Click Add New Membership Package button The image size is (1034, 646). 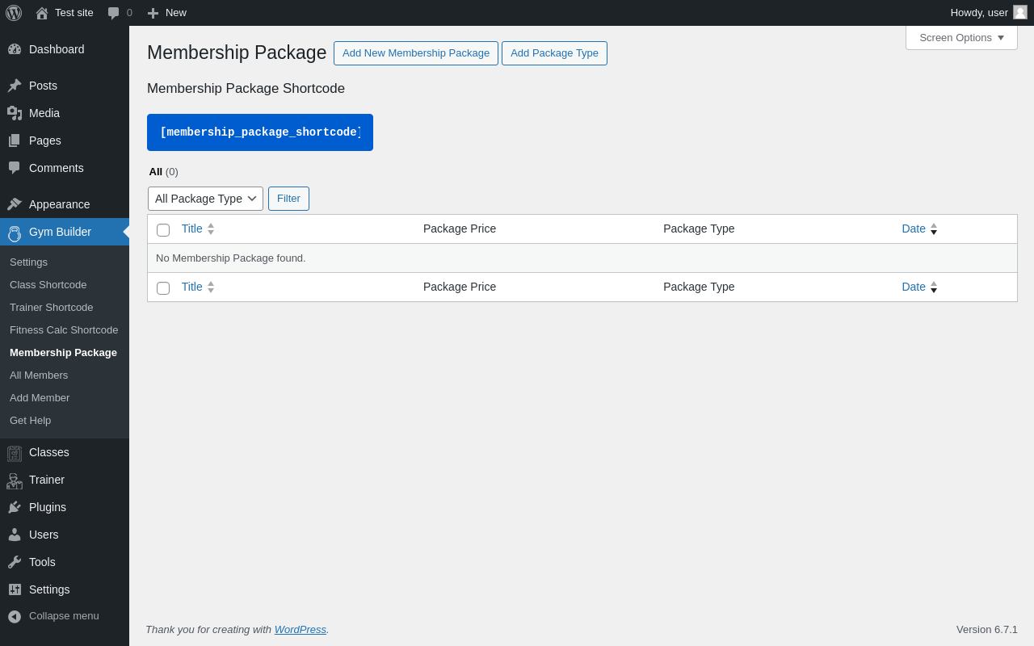coord(416,53)
